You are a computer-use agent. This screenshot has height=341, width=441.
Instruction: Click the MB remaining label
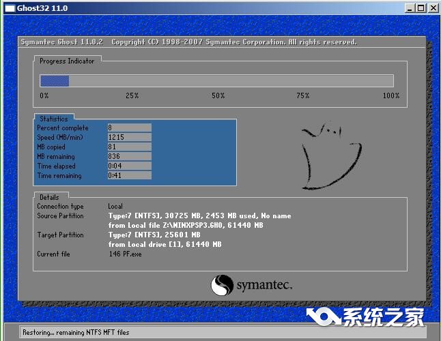click(x=56, y=156)
